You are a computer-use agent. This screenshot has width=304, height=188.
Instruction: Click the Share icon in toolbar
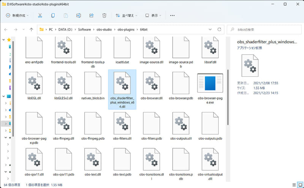point(91,16)
